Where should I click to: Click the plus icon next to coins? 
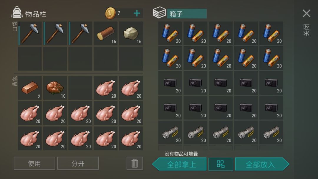pos(137,13)
